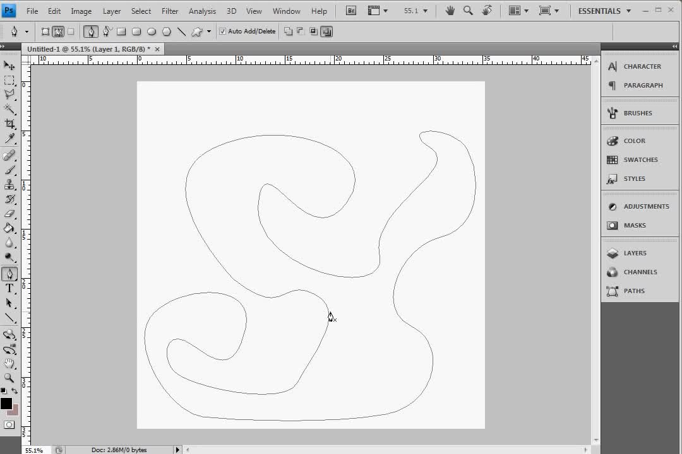Toggle Quick Mask mode
This screenshot has height=454, width=682.
pyautogui.click(x=9, y=425)
